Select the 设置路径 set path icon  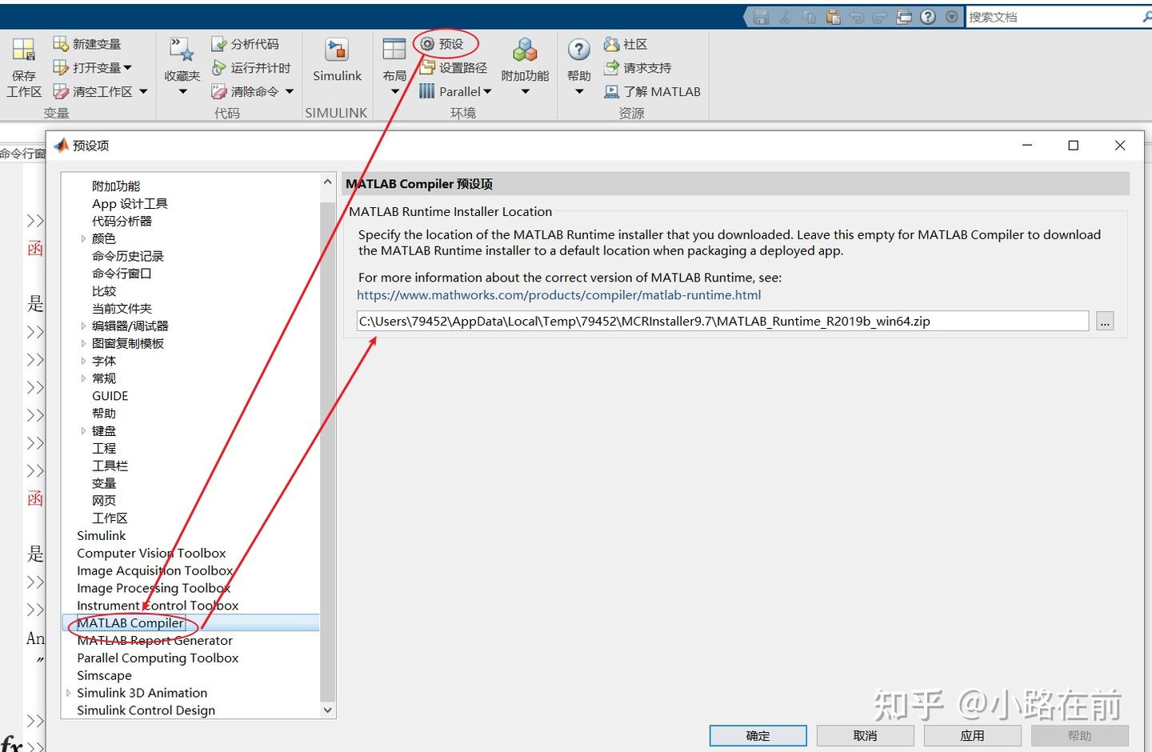click(x=428, y=68)
